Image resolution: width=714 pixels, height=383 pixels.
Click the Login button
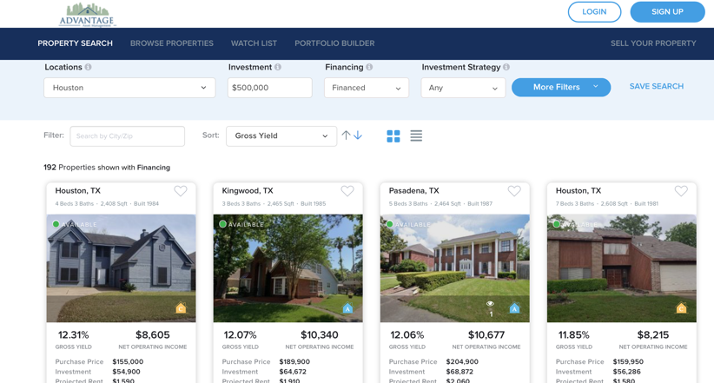pos(594,12)
